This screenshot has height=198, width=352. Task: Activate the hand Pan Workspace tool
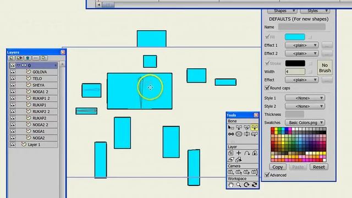tap(231, 185)
